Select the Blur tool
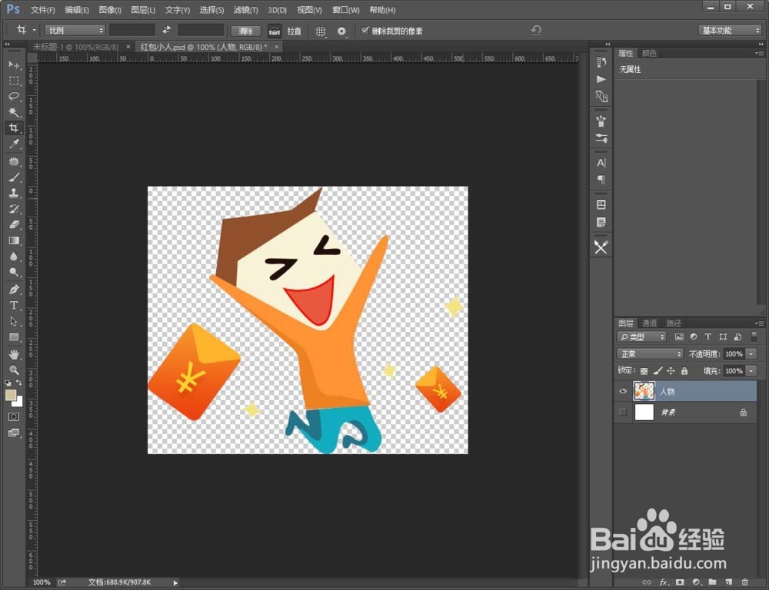The width and height of the screenshot is (769, 590). pos(14,257)
